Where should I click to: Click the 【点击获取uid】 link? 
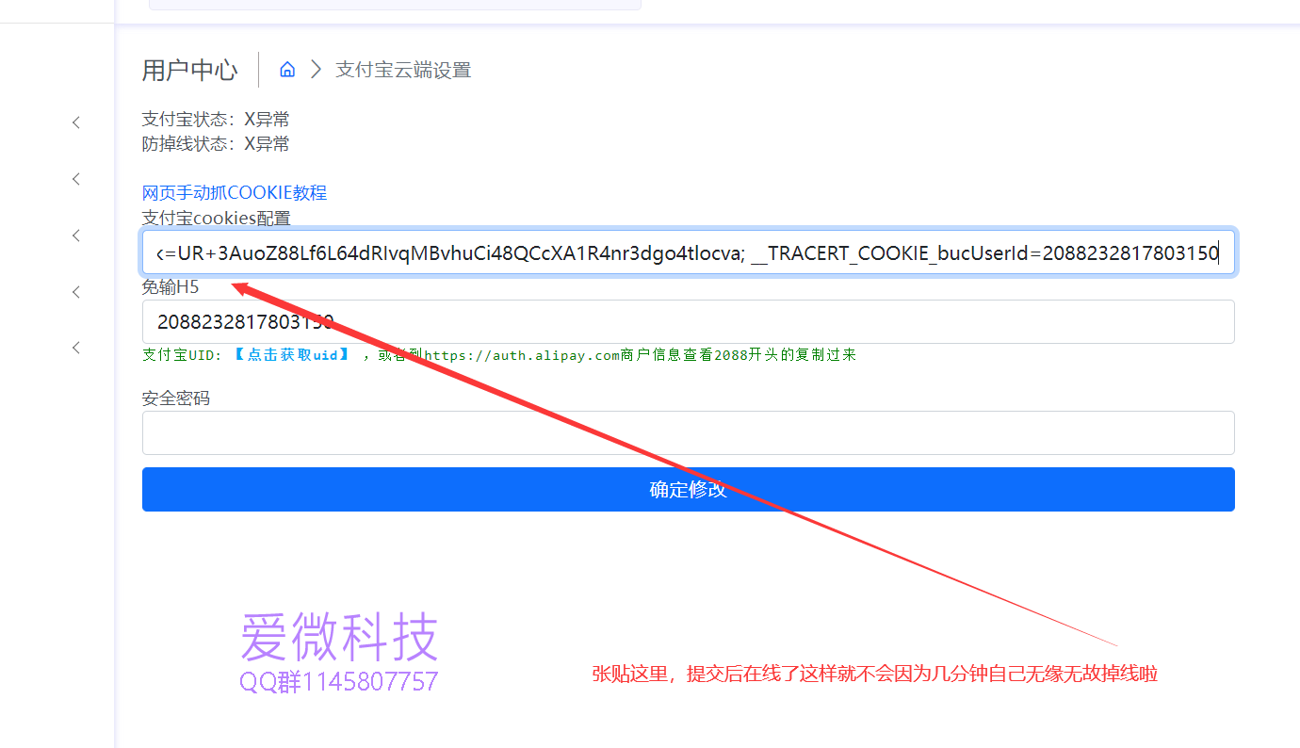pyautogui.click(x=292, y=355)
